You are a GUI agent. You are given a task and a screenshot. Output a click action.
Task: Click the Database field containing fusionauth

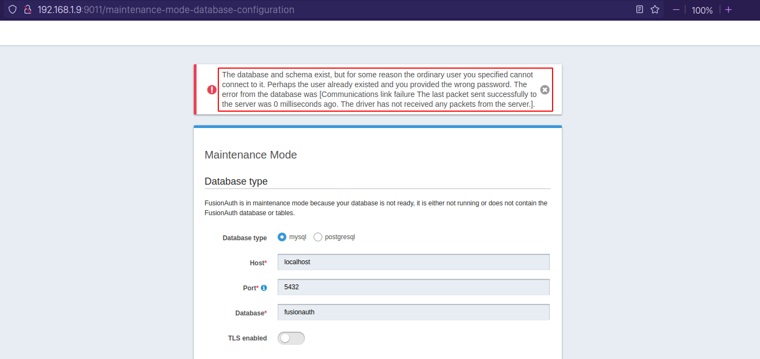413,312
